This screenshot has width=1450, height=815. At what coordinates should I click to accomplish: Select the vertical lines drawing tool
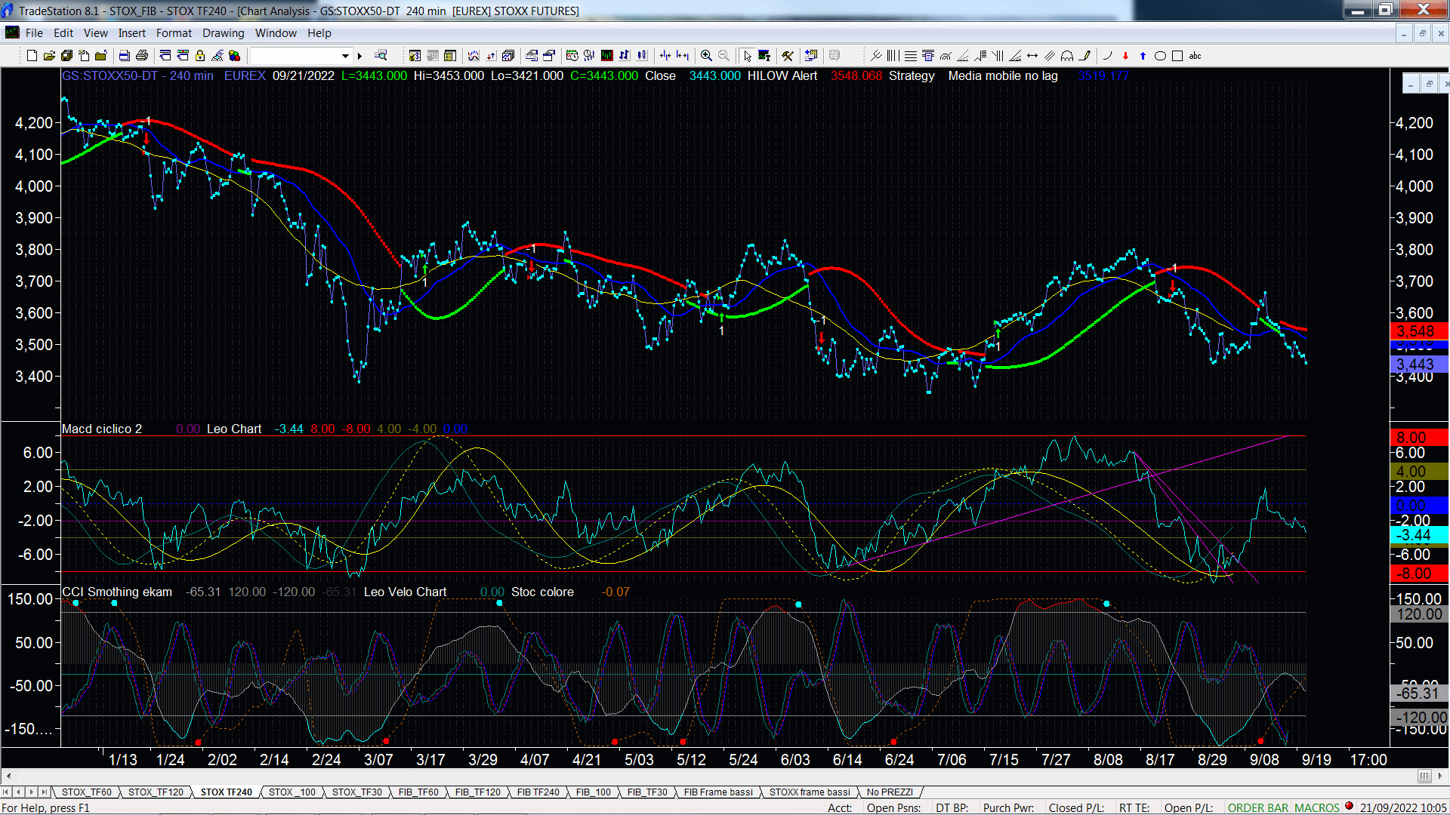[x=893, y=56]
